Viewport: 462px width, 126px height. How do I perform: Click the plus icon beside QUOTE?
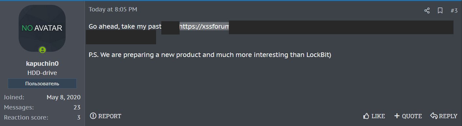pyautogui.click(x=397, y=116)
